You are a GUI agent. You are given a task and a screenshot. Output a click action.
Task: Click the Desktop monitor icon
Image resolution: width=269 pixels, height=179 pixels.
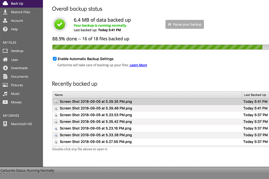tap(5, 51)
